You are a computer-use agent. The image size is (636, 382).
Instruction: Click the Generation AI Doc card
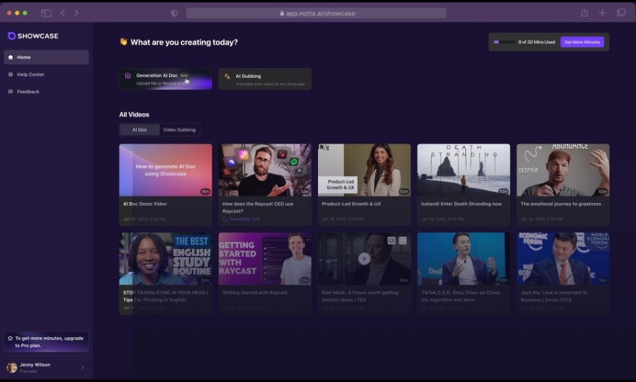pos(165,79)
